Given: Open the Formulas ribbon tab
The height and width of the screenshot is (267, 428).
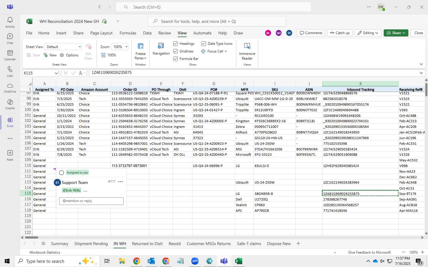Looking at the screenshot, I should (128, 33).
